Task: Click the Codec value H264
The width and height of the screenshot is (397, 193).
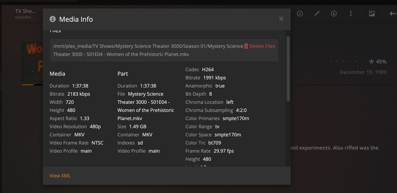Action: point(208,69)
